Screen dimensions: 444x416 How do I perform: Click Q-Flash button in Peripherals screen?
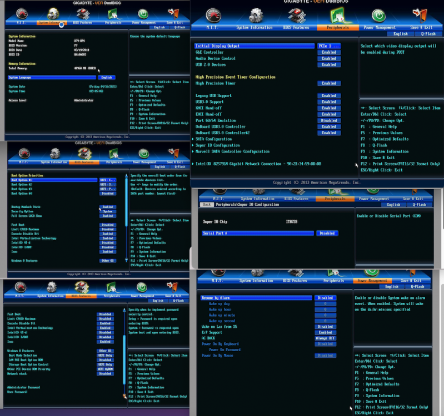point(428,34)
